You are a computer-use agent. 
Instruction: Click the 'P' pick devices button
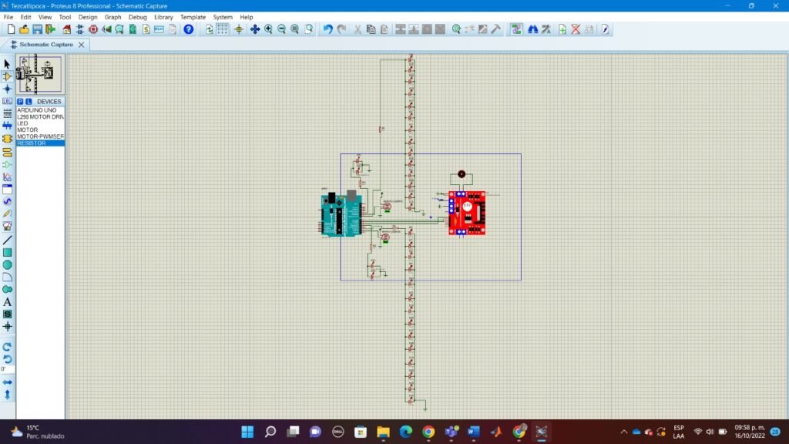(x=21, y=102)
